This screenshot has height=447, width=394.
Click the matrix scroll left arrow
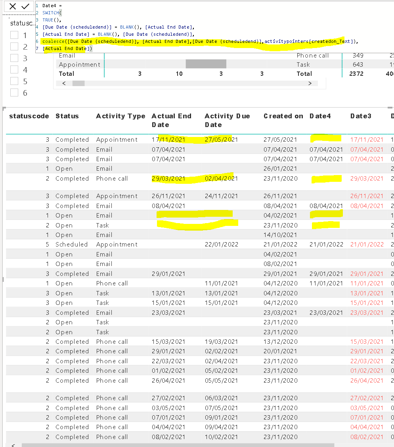point(64,83)
